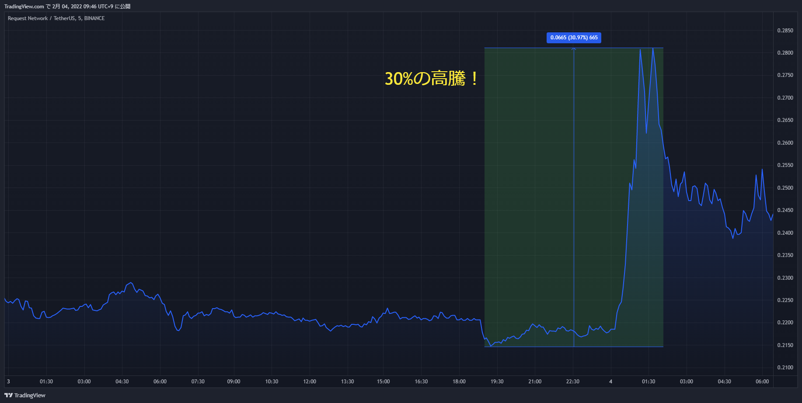This screenshot has height=403, width=802.
Task: Click price label 0.2250 on the price axis
Action: pyautogui.click(x=785, y=300)
